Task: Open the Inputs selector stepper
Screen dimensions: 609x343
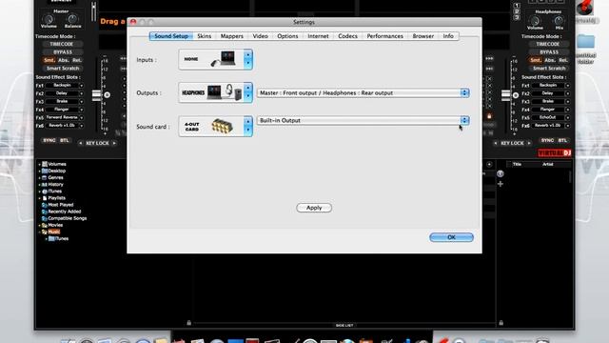Action: pos(247,59)
